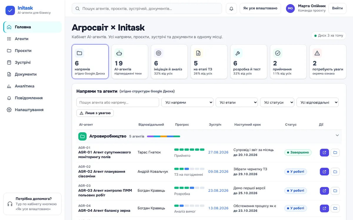Select the приймання stat card
Viewport: 353px width, 220px height.
pyautogui.click(x=288, y=62)
